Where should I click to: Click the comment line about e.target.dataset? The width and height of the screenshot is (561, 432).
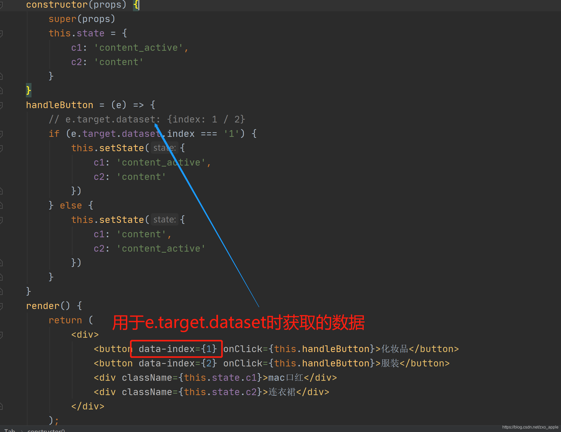point(147,119)
